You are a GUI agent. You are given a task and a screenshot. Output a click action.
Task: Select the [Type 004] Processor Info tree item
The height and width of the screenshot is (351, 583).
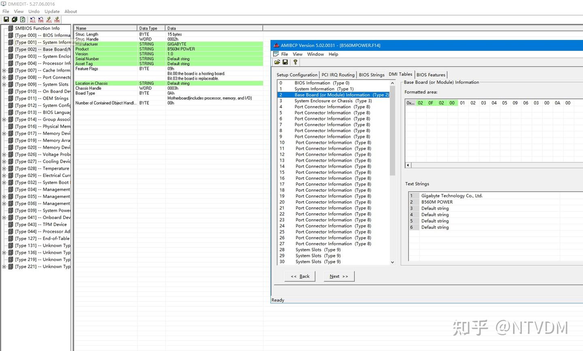click(x=43, y=63)
